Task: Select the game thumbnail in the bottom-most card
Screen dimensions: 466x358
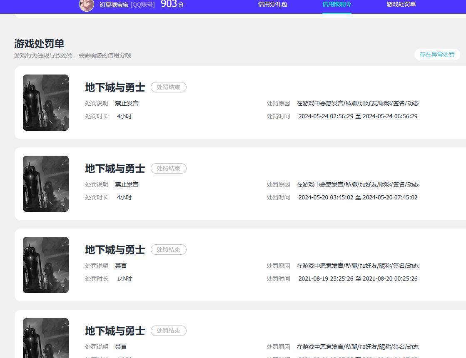Action: tap(46, 337)
